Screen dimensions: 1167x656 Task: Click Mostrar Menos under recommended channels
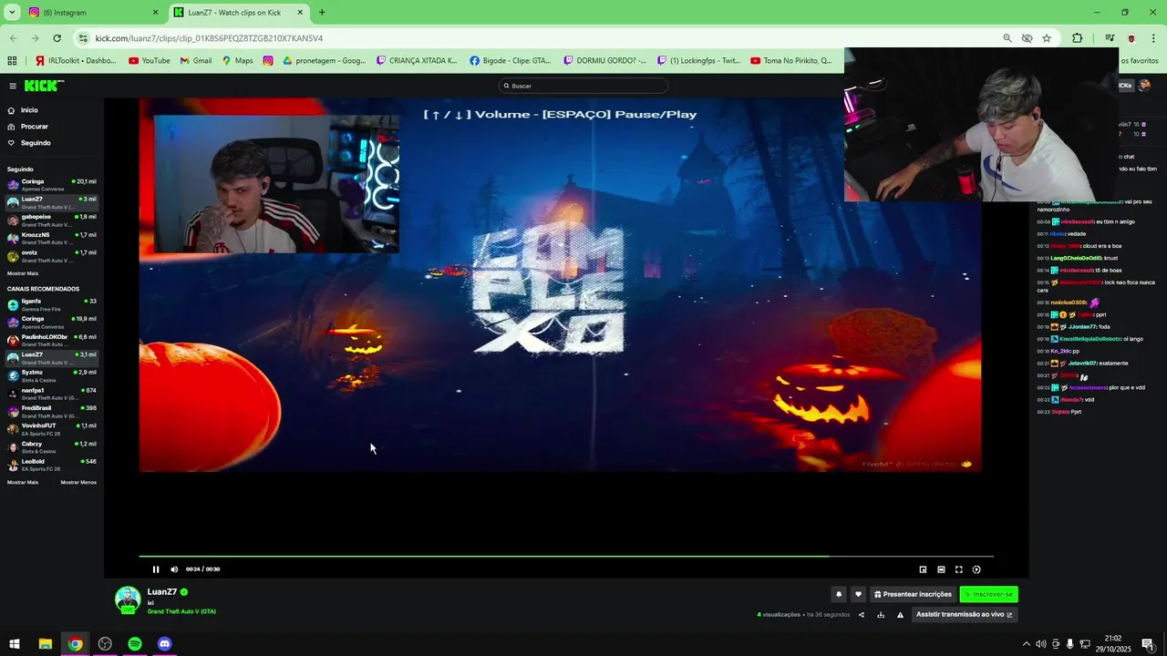(78, 482)
